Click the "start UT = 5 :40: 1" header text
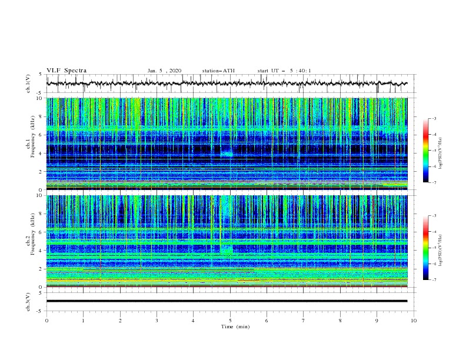 tap(284, 71)
